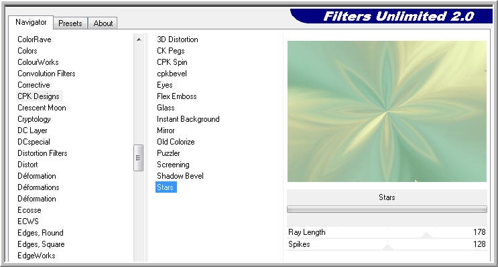Select the EdgeWorks category
Viewport: 498px width, 267px height.
[36, 256]
